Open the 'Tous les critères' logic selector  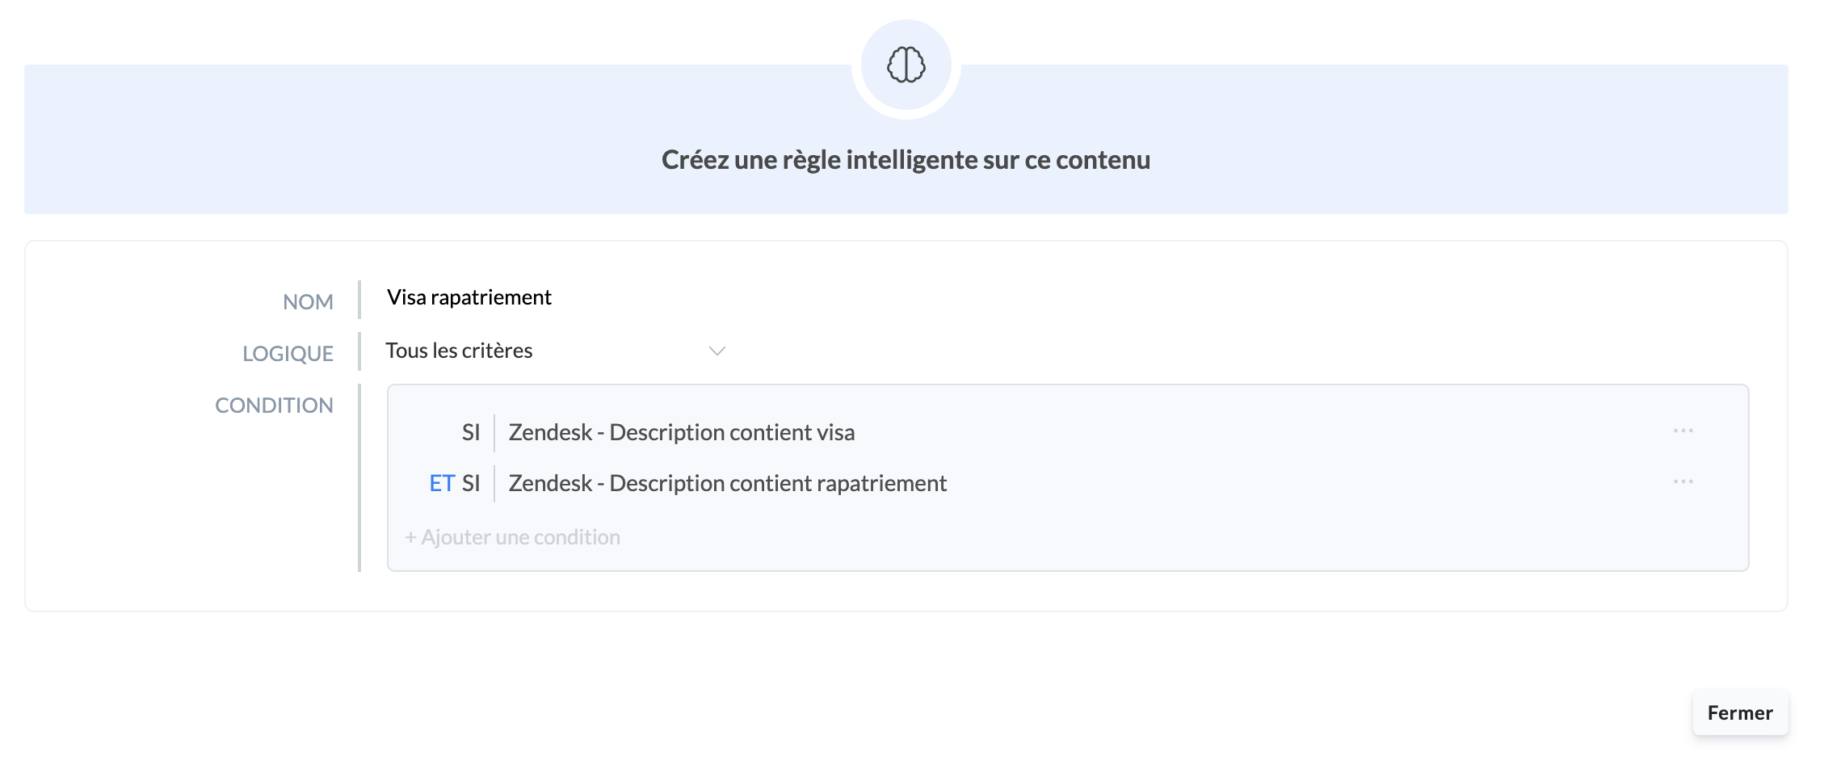click(x=459, y=351)
